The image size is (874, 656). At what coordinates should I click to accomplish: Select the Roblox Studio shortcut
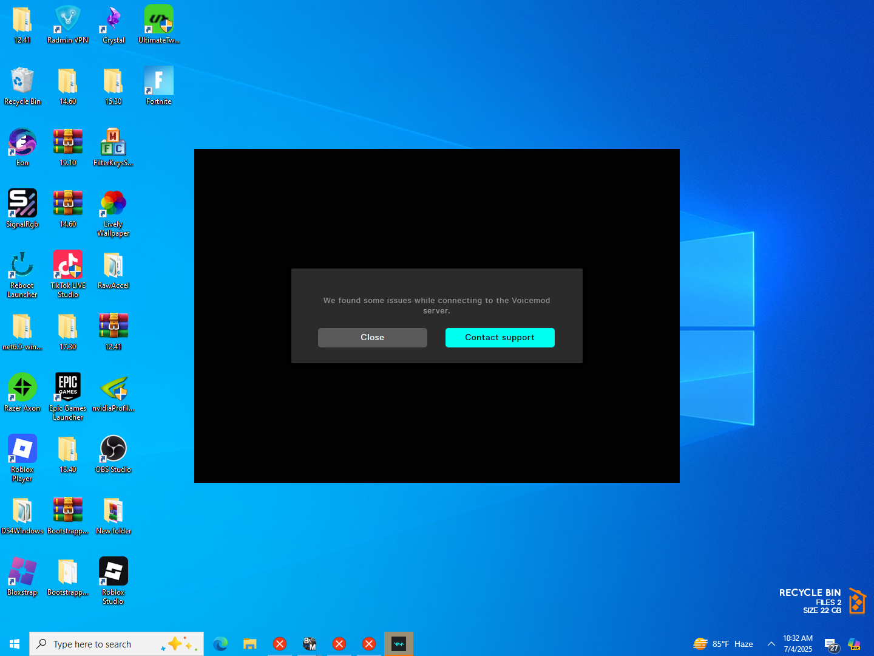point(113,572)
